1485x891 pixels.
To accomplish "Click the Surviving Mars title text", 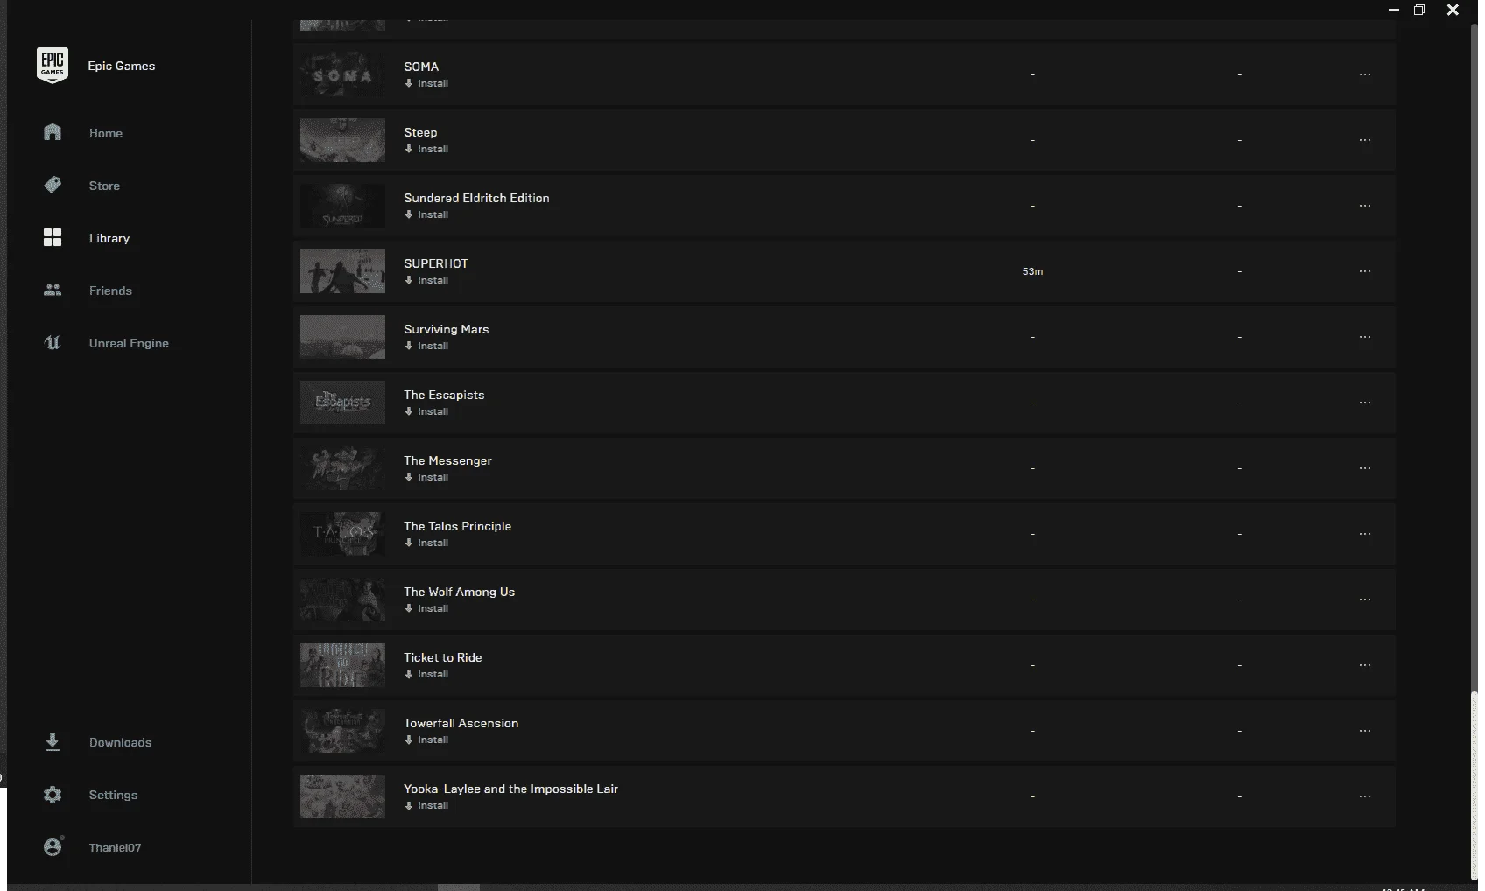I will 446,329.
